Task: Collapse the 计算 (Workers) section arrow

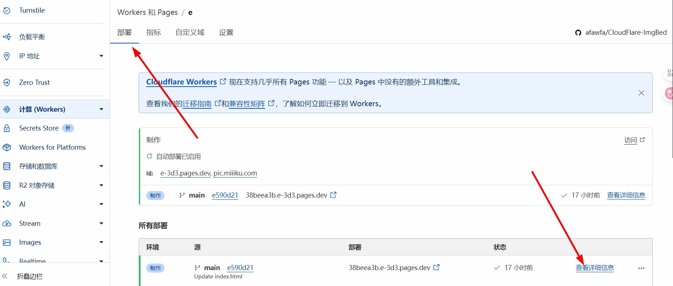Action: (x=101, y=109)
